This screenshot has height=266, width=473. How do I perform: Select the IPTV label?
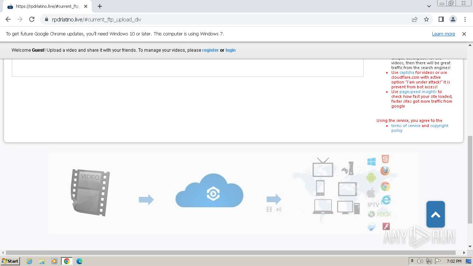pos(373,205)
